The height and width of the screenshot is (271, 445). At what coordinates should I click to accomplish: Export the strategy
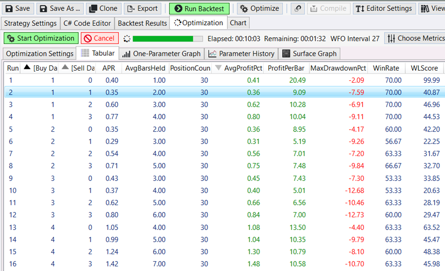[x=142, y=8]
